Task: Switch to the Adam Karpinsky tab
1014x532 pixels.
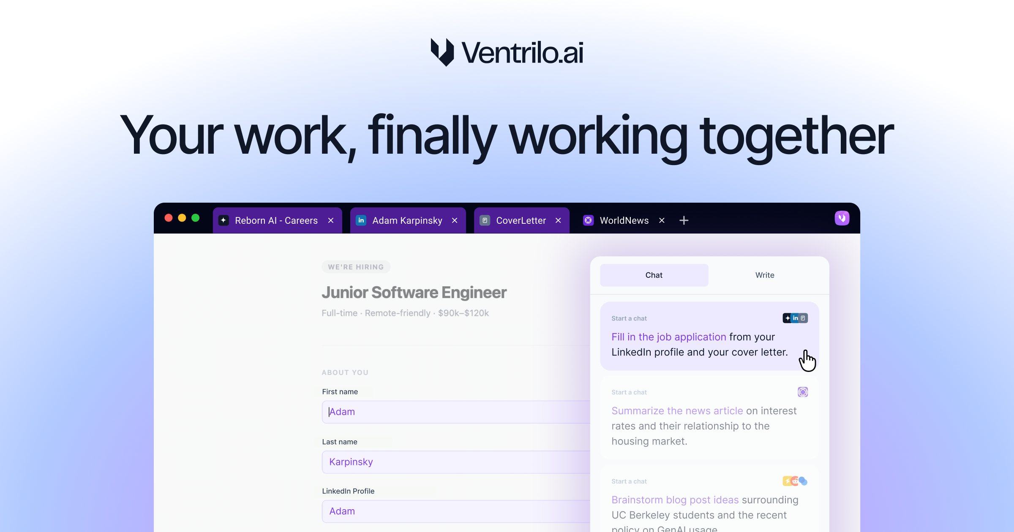Action: coord(408,220)
